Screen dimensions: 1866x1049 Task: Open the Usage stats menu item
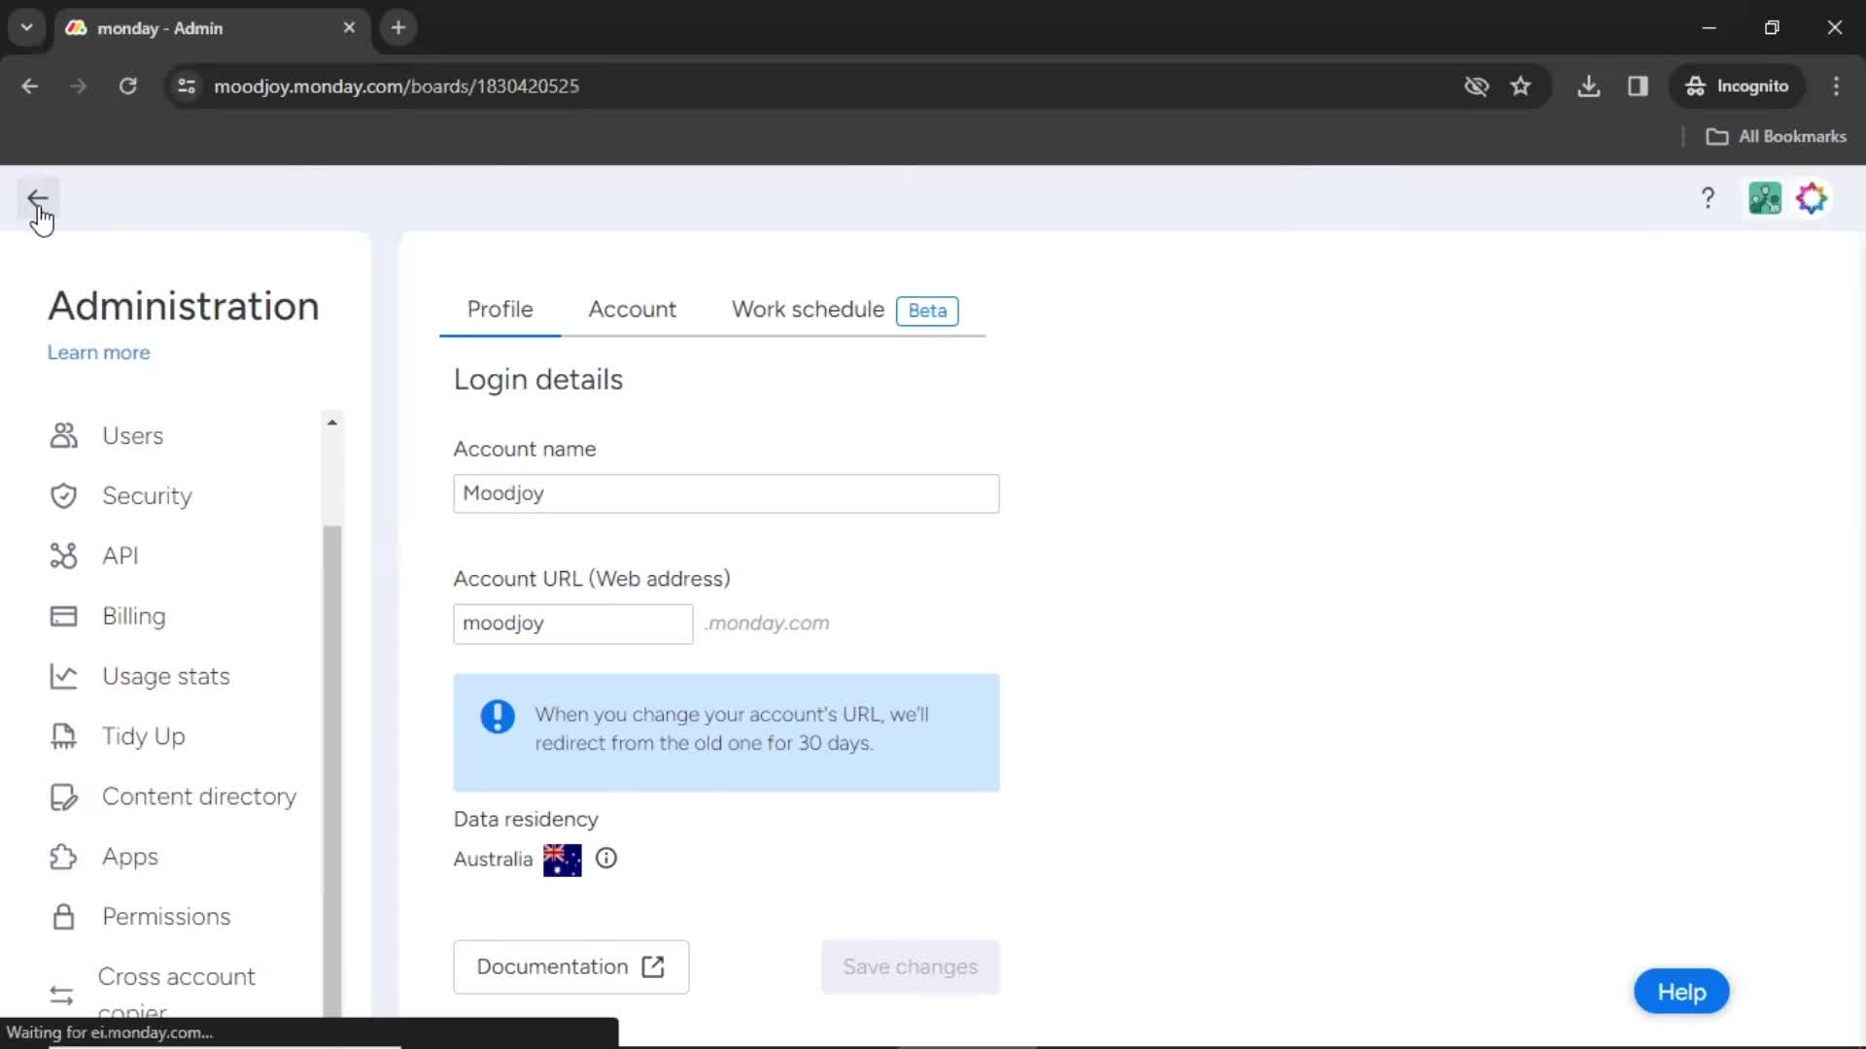coord(166,677)
